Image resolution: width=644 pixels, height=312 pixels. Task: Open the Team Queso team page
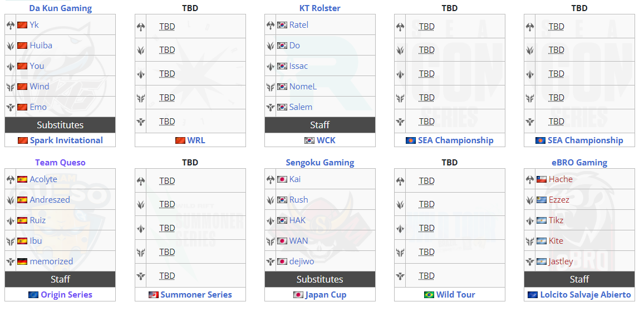coord(60,163)
